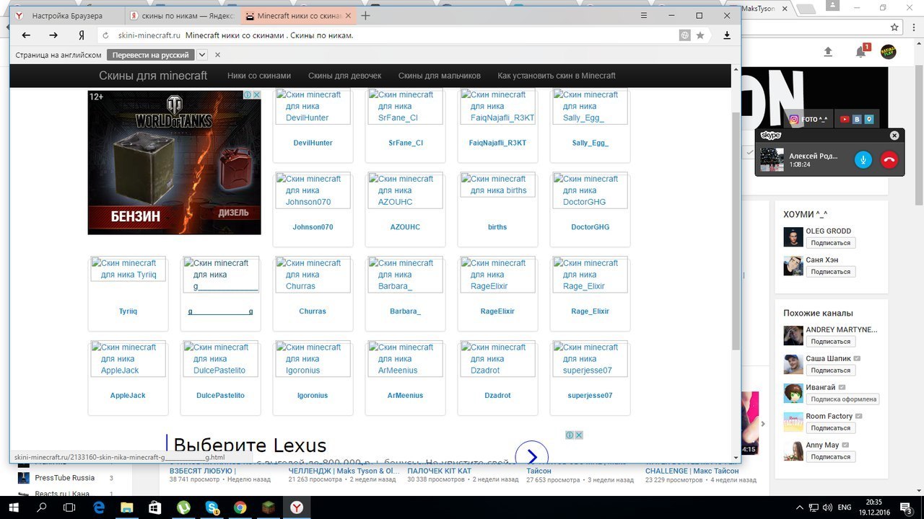This screenshot has height=519, width=924.
Task: Open Yandex home via the Я button
Action: 82,35
